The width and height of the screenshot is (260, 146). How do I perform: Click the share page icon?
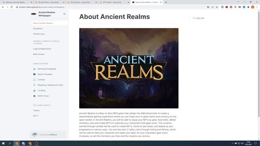[x=212, y=7]
